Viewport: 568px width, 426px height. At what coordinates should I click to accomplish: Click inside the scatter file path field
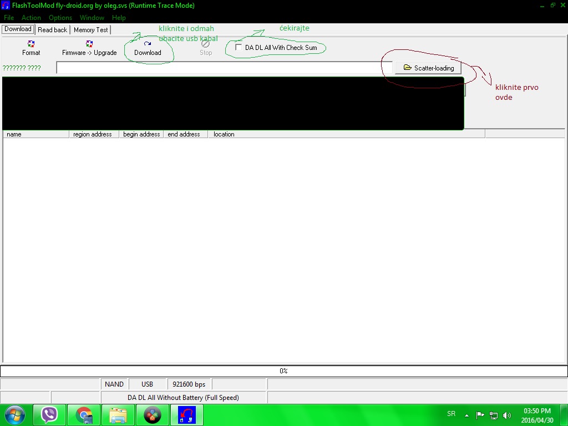point(224,68)
